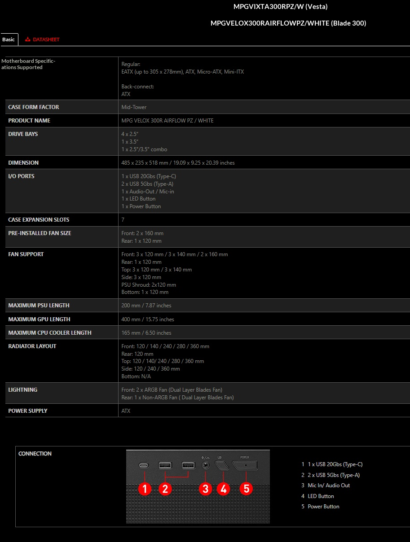Click the EATX (up to 305 x 278mm) line
The height and width of the screenshot is (542, 410).
[183, 72]
